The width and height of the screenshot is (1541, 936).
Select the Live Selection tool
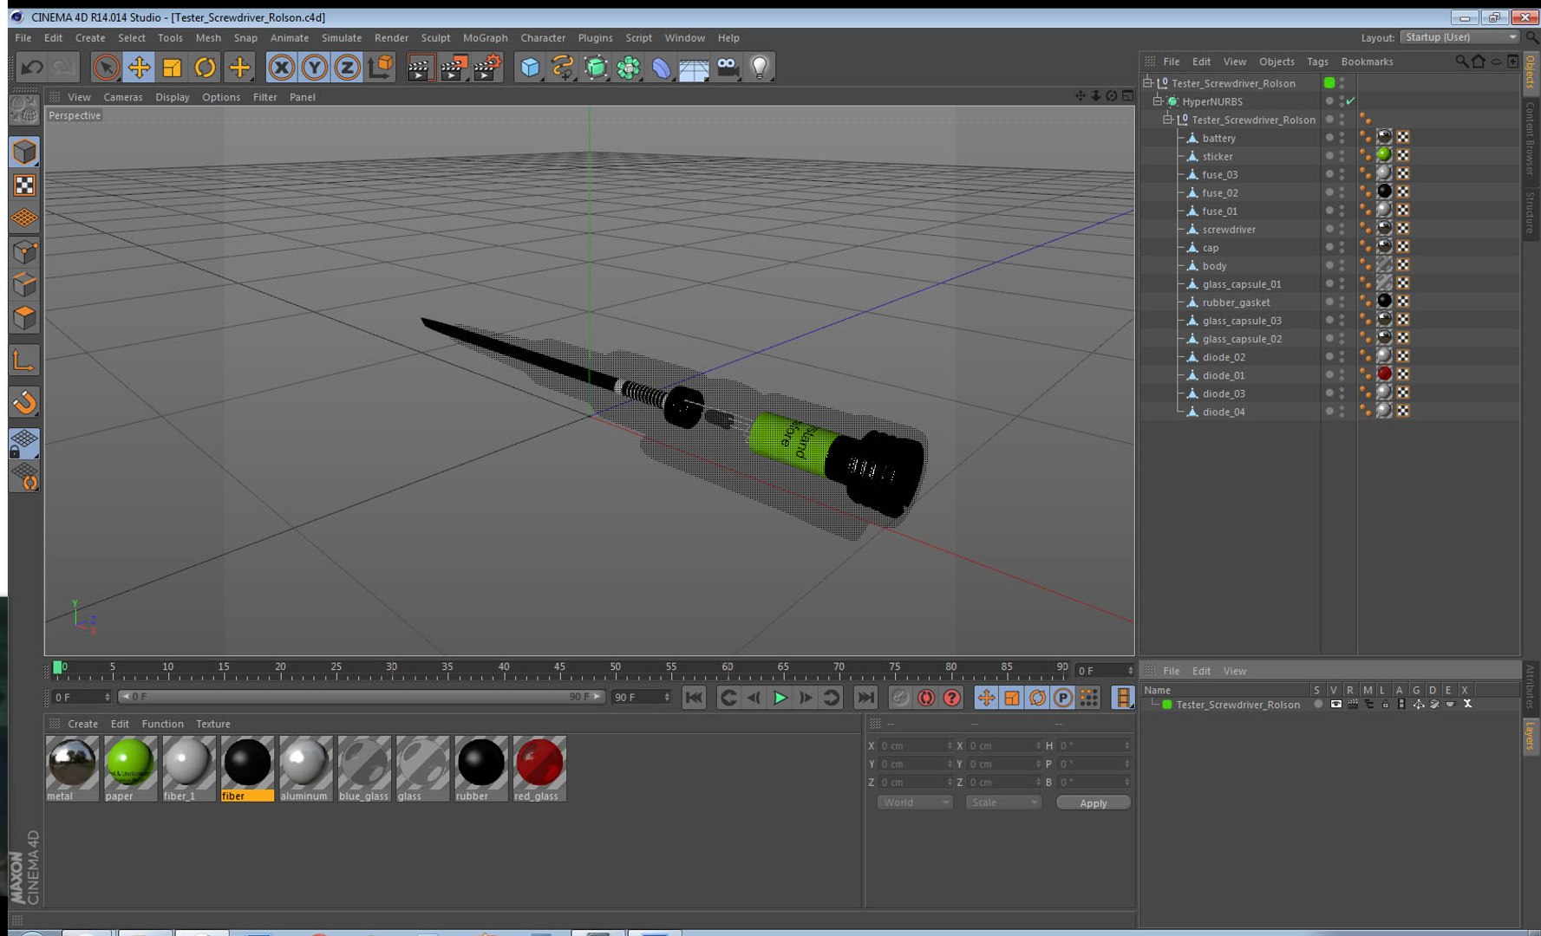(x=106, y=68)
